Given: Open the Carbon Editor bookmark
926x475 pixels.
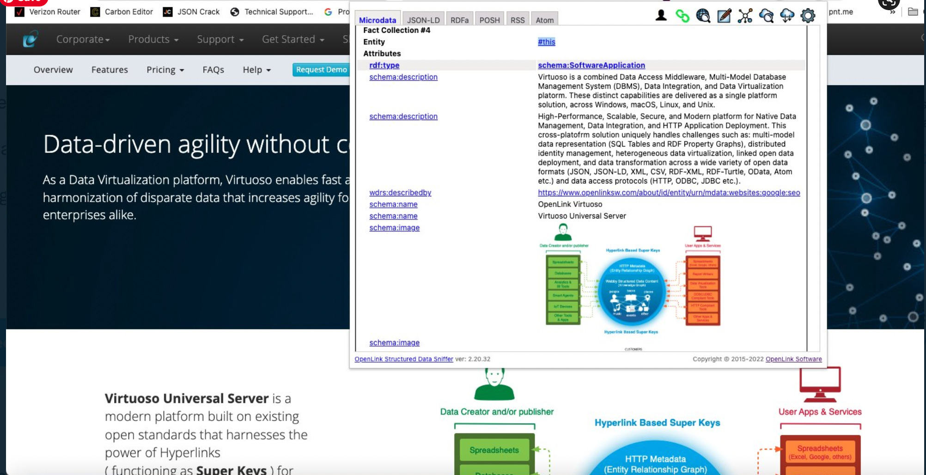Looking at the screenshot, I should pyautogui.click(x=122, y=12).
